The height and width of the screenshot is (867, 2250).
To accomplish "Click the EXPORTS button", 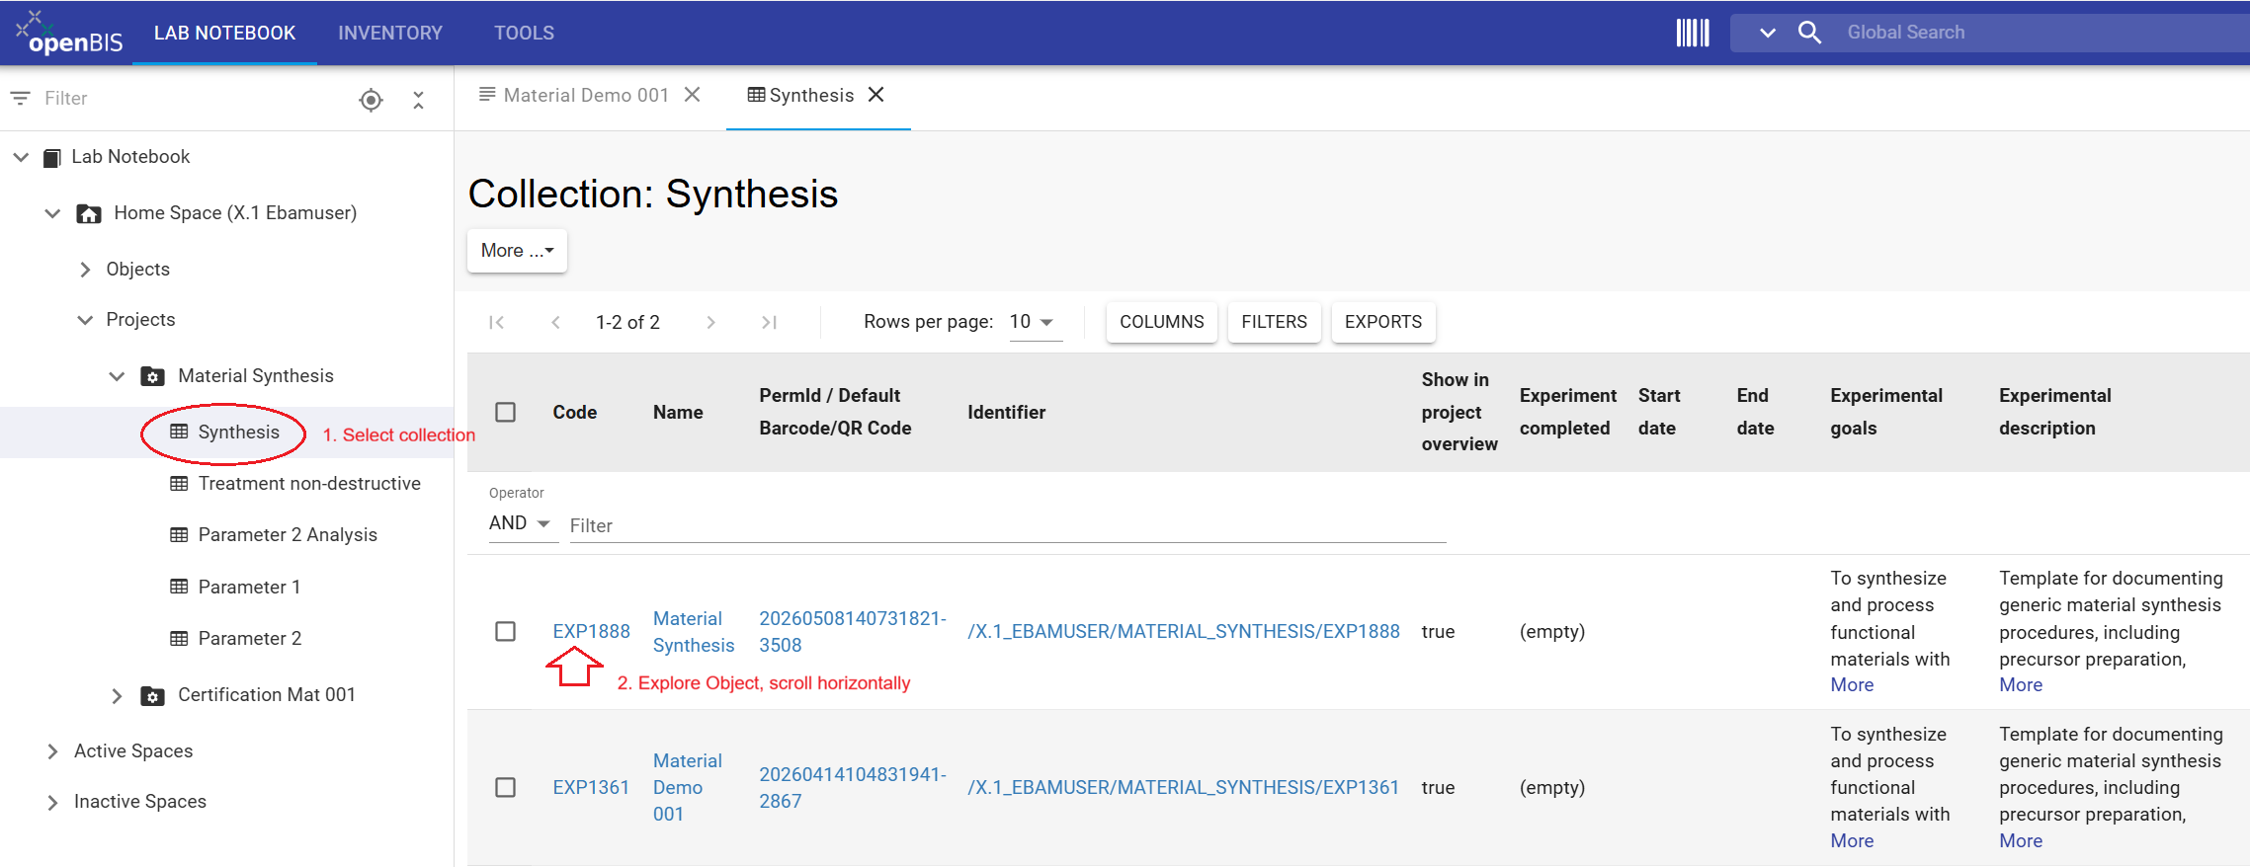I will [1383, 322].
